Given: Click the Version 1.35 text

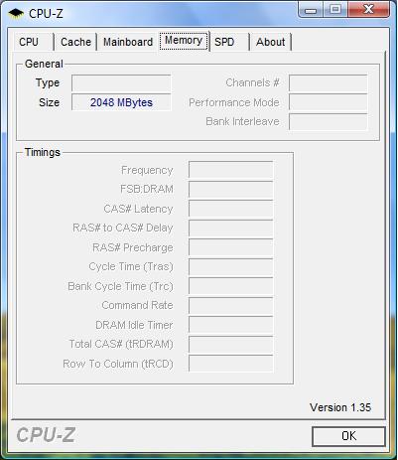Looking at the screenshot, I should (x=340, y=407).
